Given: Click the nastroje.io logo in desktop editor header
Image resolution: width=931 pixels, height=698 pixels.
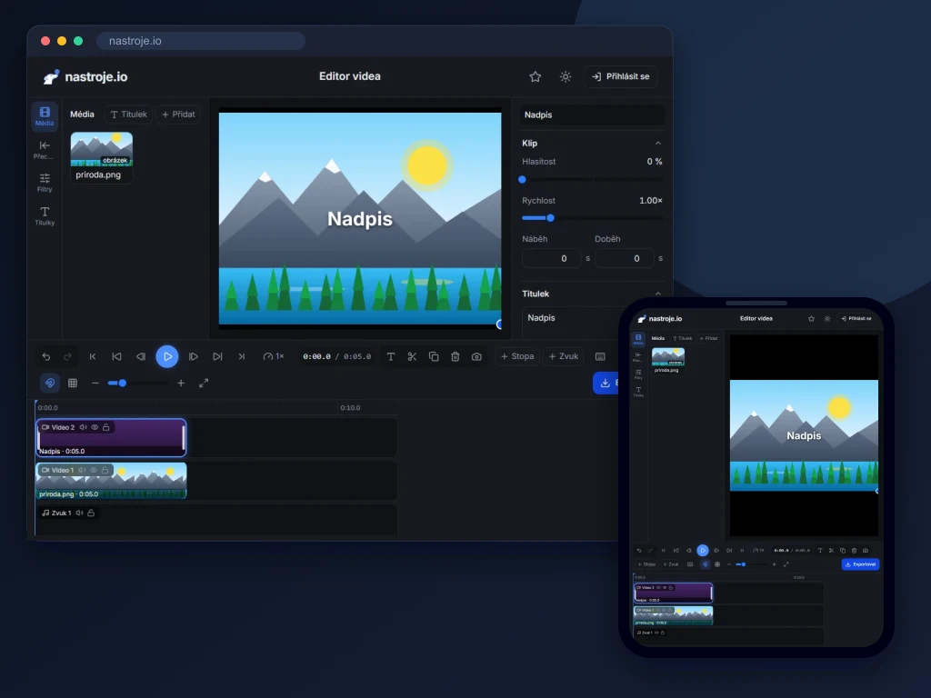Looking at the screenshot, I should click(x=85, y=76).
